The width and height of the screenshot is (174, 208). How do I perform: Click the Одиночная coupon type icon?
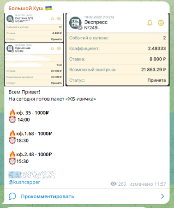[x=10, y=49]
